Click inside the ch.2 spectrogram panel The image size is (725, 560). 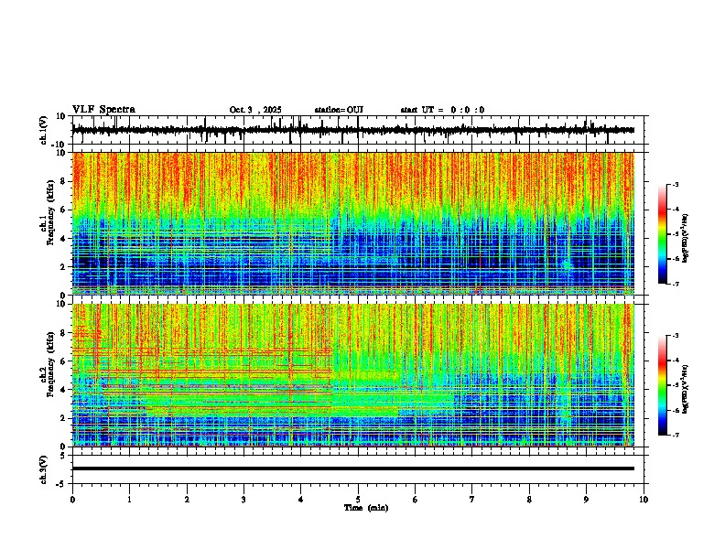pyautogui.click(x=353, y=375)
